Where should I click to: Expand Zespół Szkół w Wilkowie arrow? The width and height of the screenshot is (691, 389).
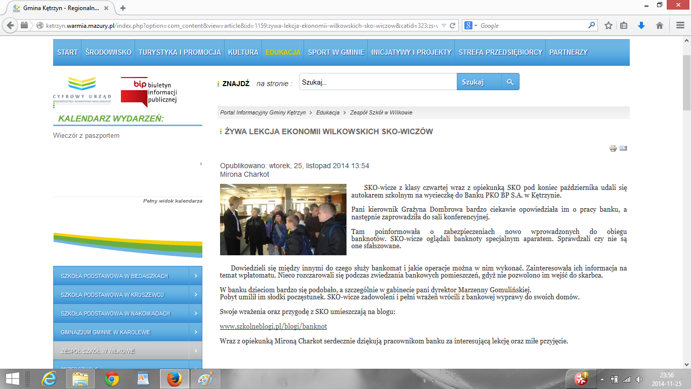coord(195,351)
